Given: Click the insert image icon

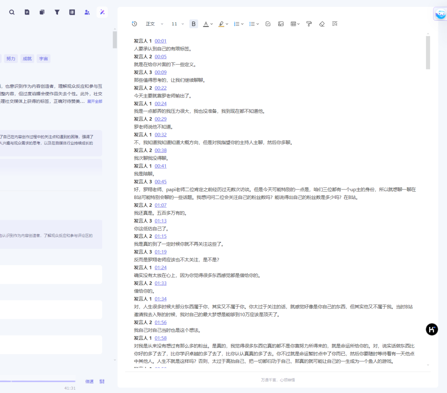Looking at the screenshot, I should pos(281,24).
